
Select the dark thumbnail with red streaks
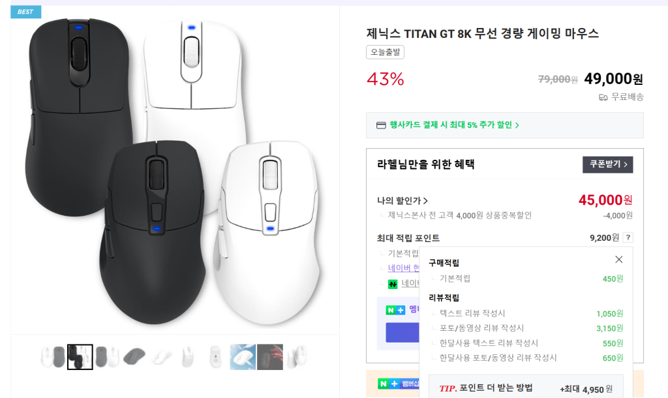(x=269, y=357)
